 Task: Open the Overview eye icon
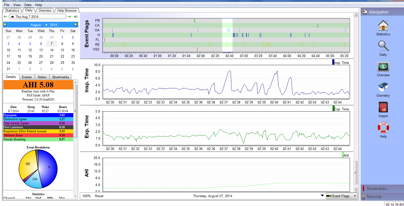click(x=383, y=67)
